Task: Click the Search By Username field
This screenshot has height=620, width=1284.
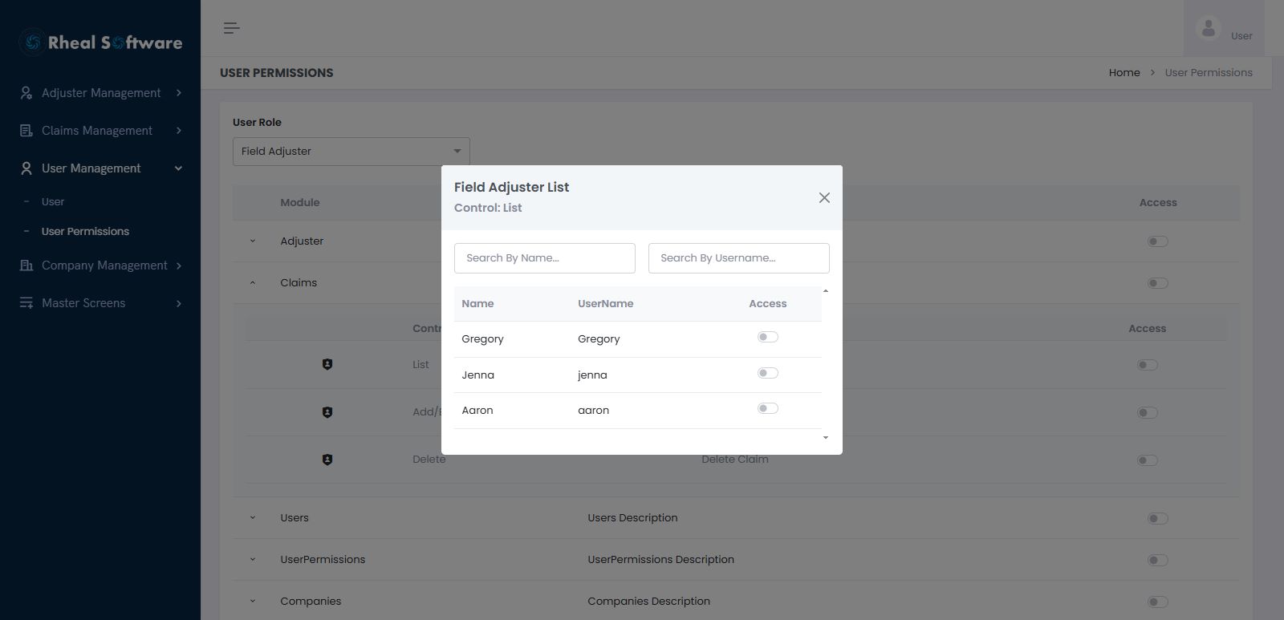Action: (x=739, y=258)
